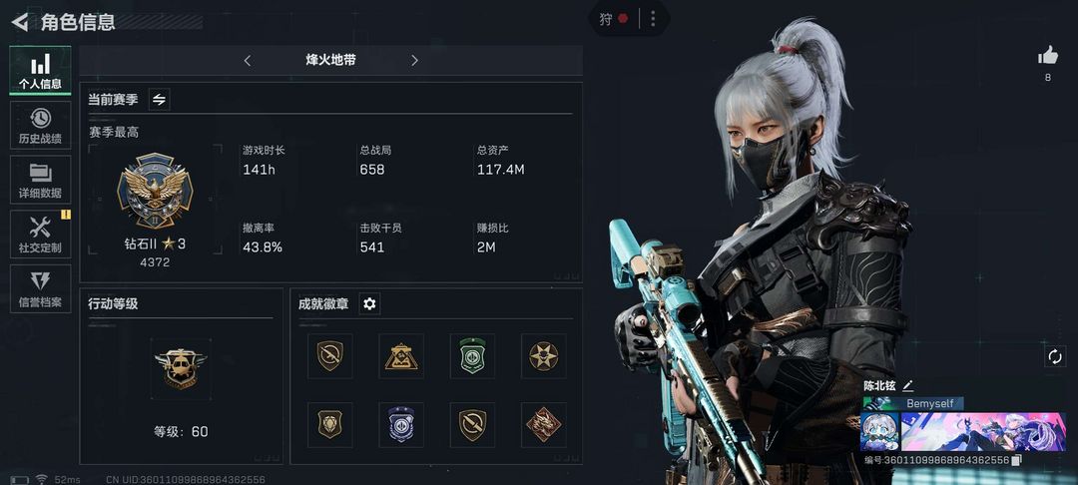Image resolution: width=1078 pixels, height=485 pixels.
Task: Copy the player ID number using the copy icon
Action: click(x=1017, y=460)
